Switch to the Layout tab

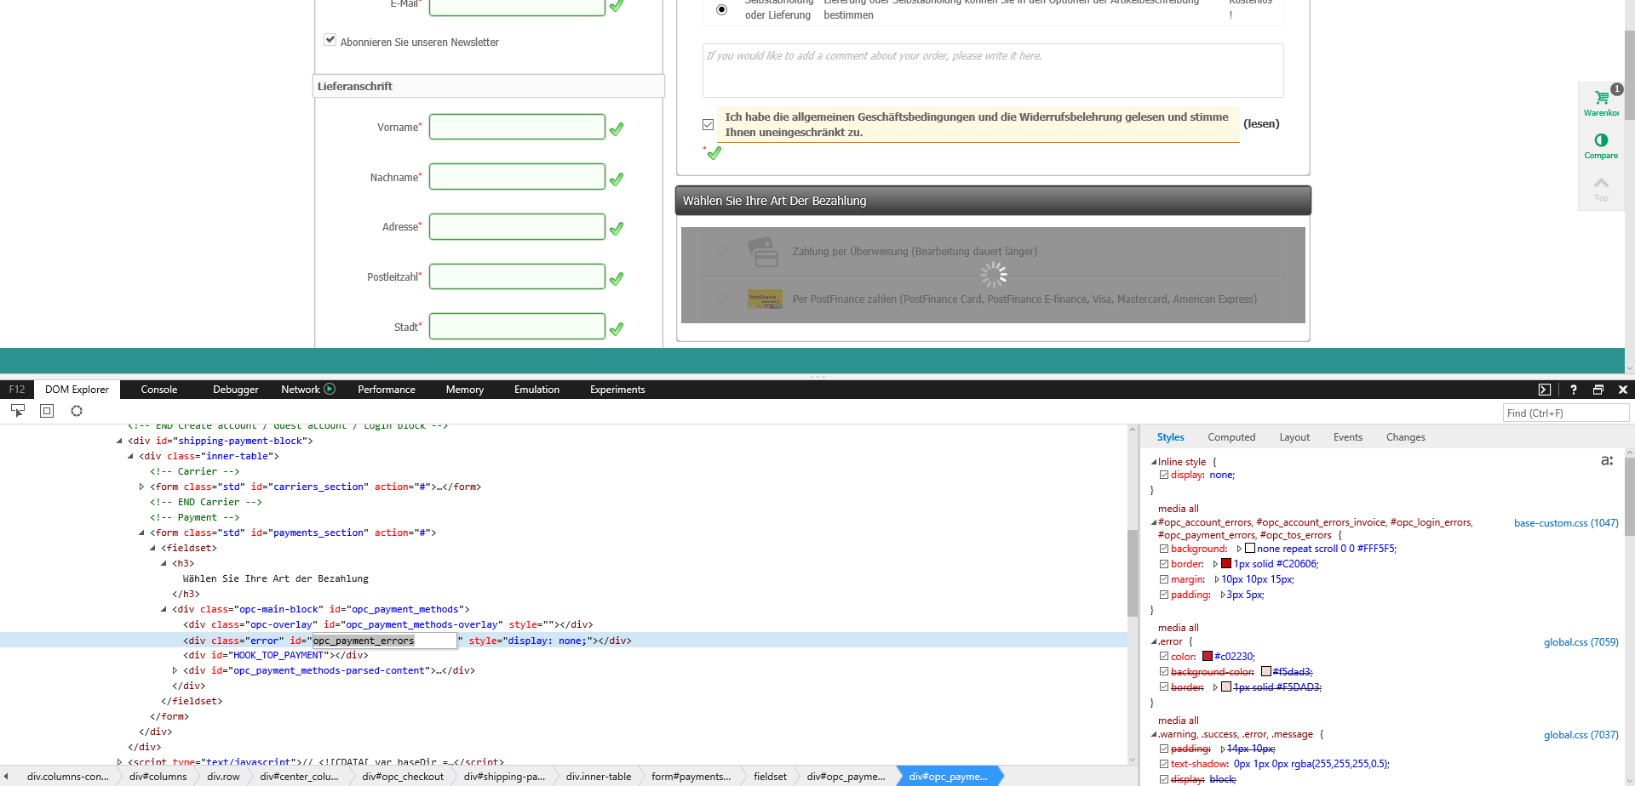click(1294, 437)
